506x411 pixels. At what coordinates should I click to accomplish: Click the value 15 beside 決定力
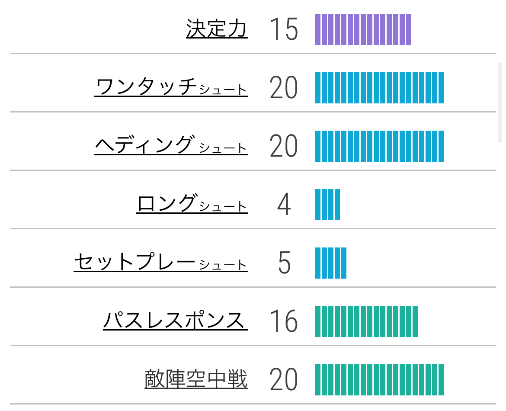[x=284, y=29]
